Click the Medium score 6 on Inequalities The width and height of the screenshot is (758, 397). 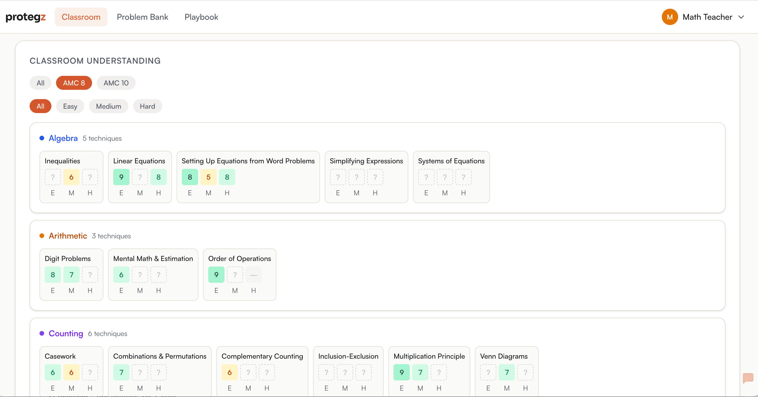71,177
